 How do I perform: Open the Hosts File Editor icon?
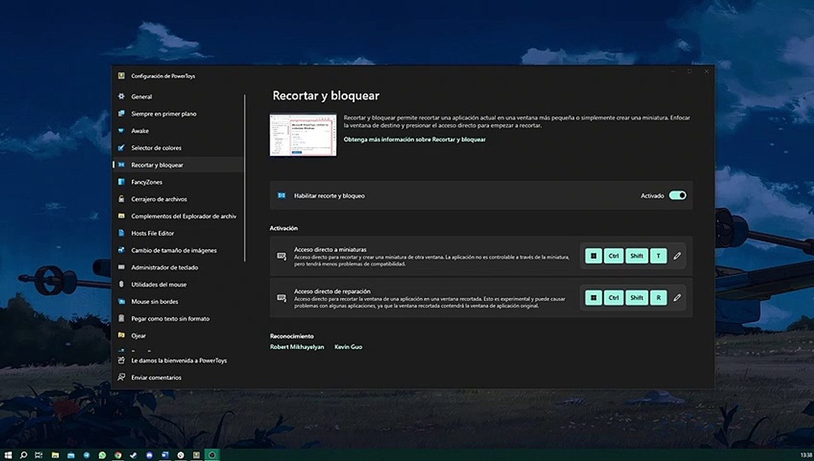pyautogui.click(x=121, y=233)
